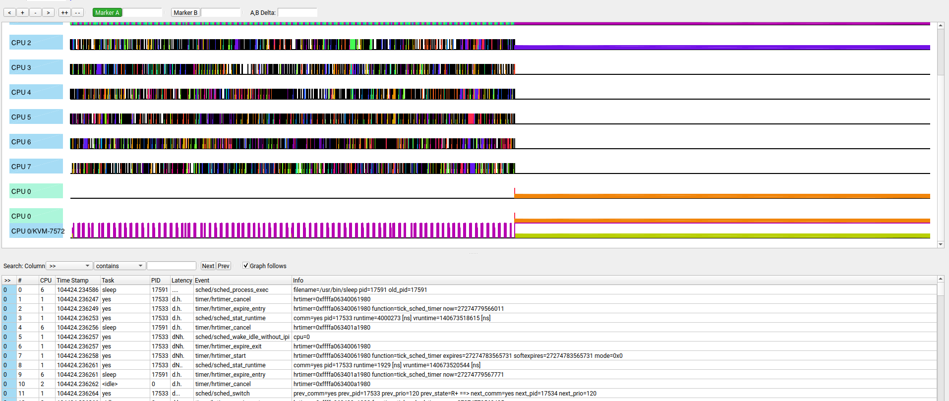Select the green Marker A button
949x401 pixels.
tap(107, 13)
